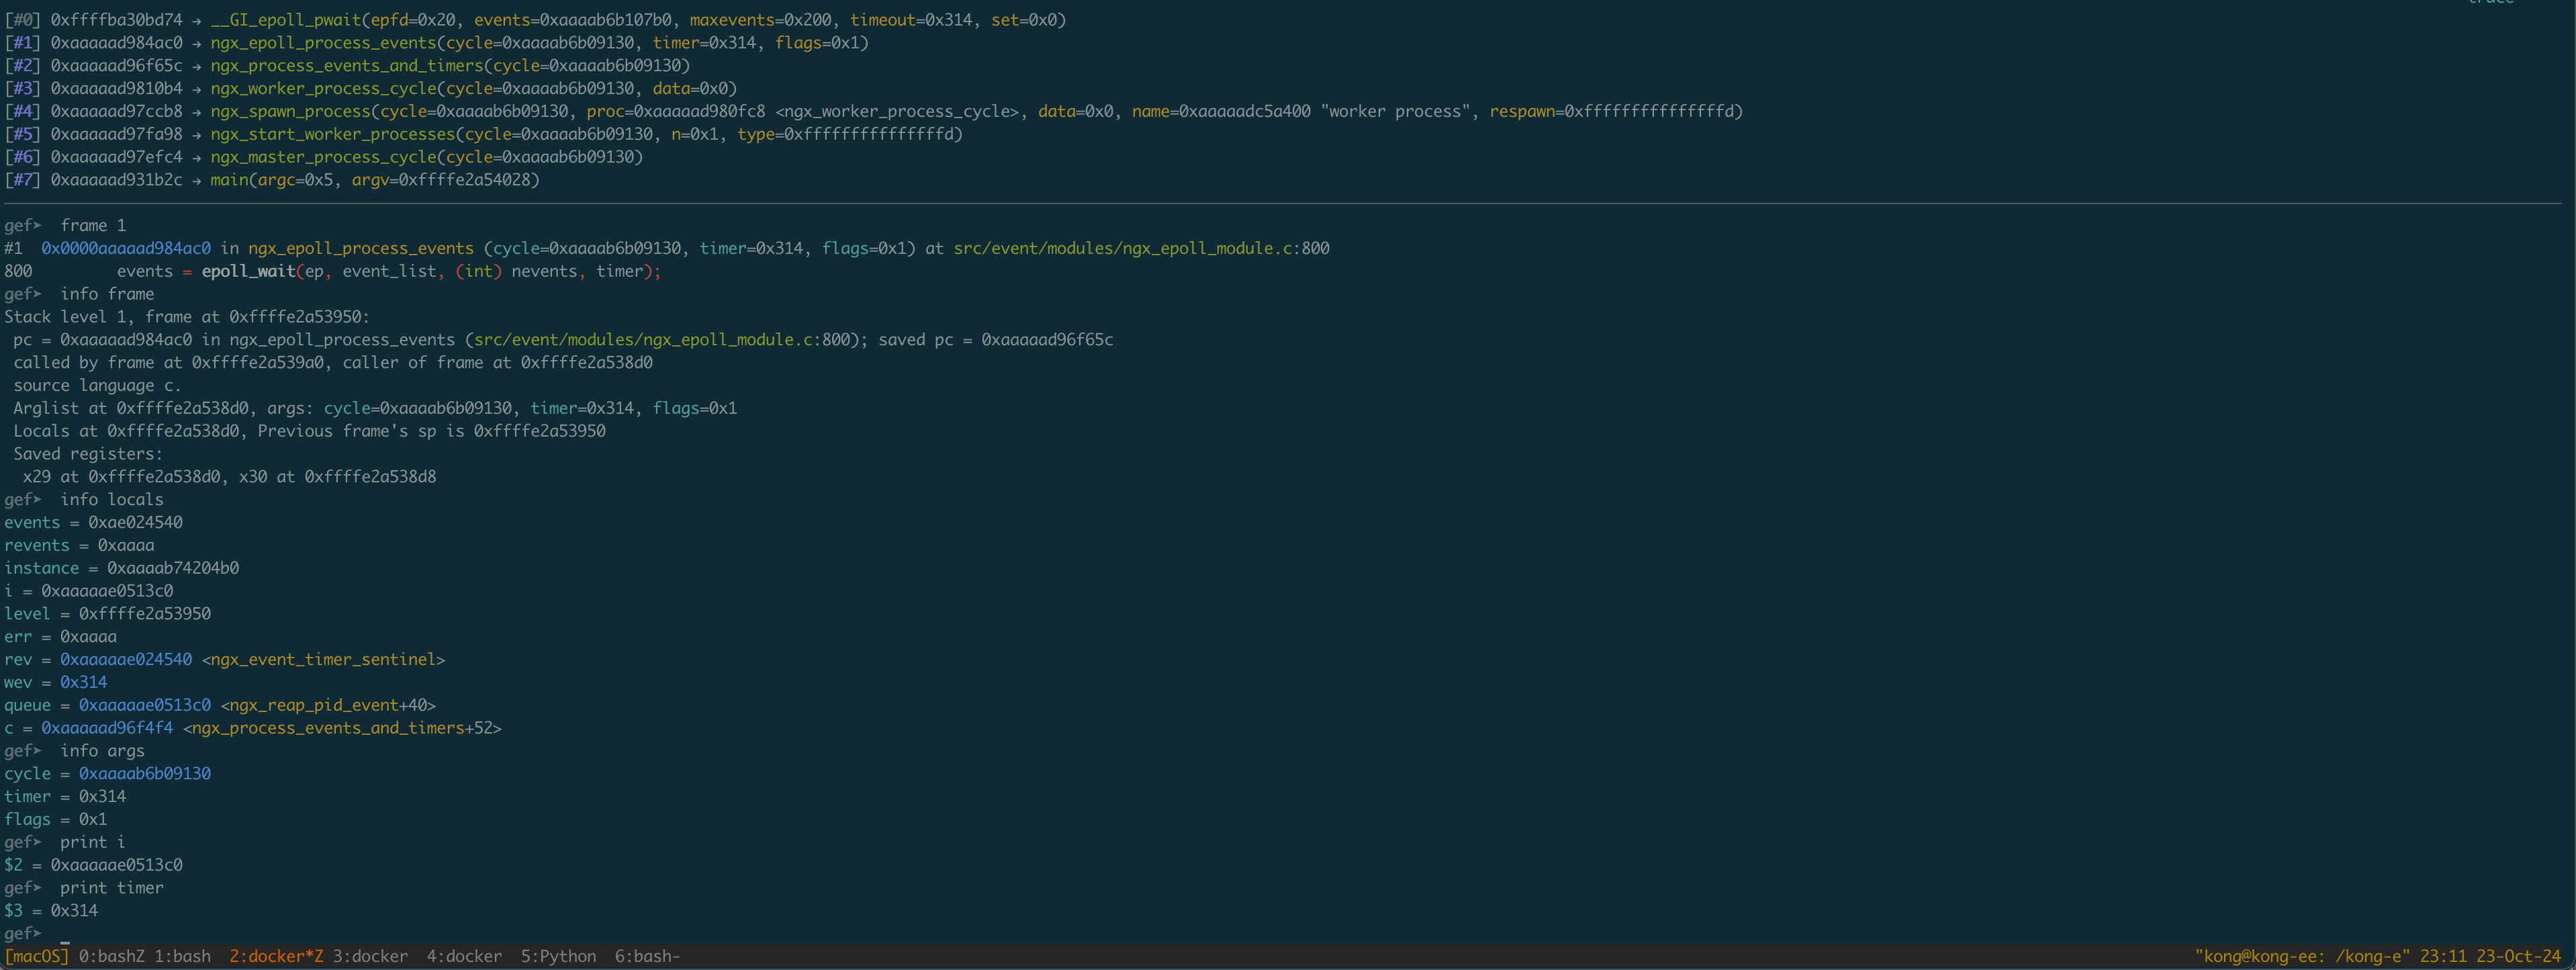
Task: Click backtrace frame [#1] ngx_epoll_process_events
Action: coord(436,43)
